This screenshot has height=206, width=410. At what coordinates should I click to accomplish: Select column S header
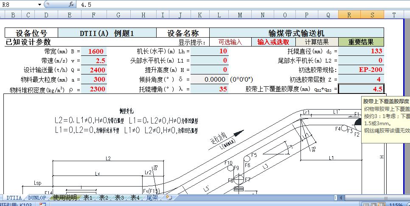pos(372,15)
